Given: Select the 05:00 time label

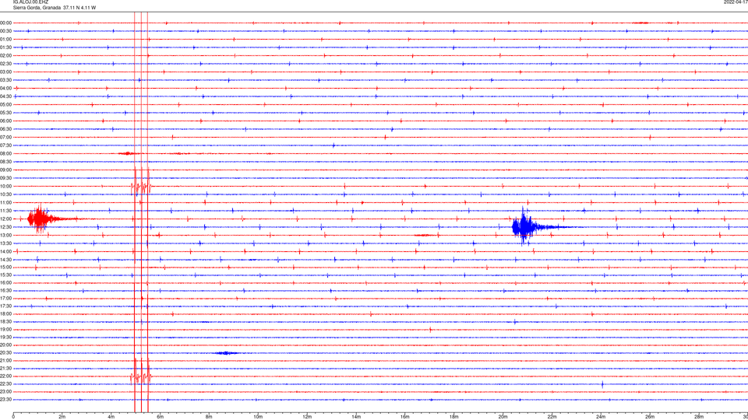Looking at the screenshot, I should pyautogui.click(x=5, y=104).
